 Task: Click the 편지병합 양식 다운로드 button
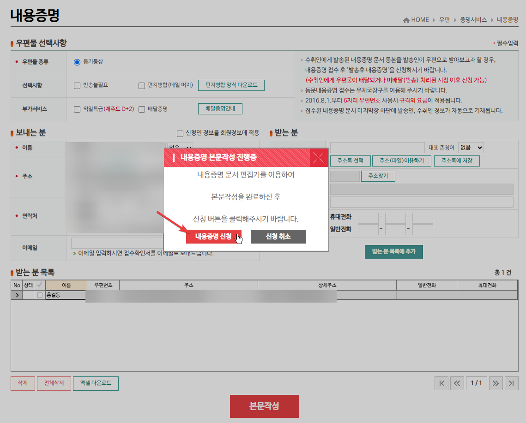231,85
